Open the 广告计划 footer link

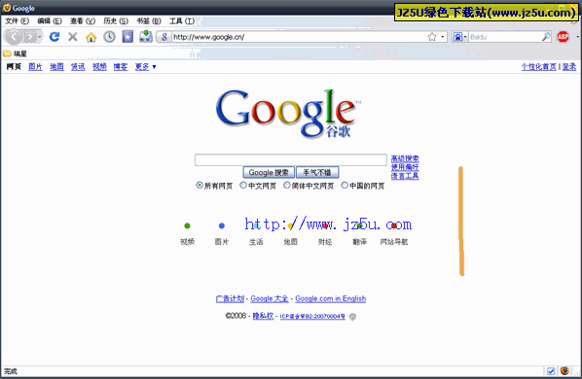click(x=230, y=298)
